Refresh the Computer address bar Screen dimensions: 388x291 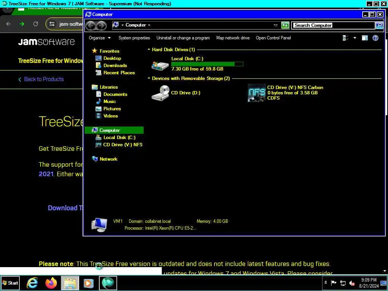coord(285,25)
